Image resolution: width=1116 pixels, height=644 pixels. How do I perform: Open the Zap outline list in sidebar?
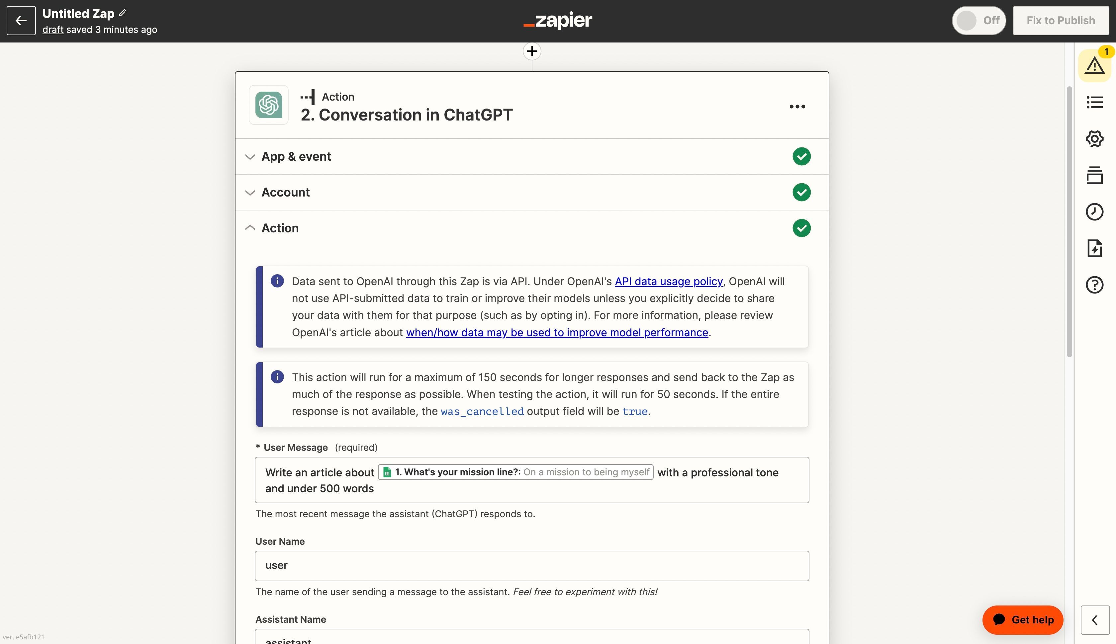1094,102
